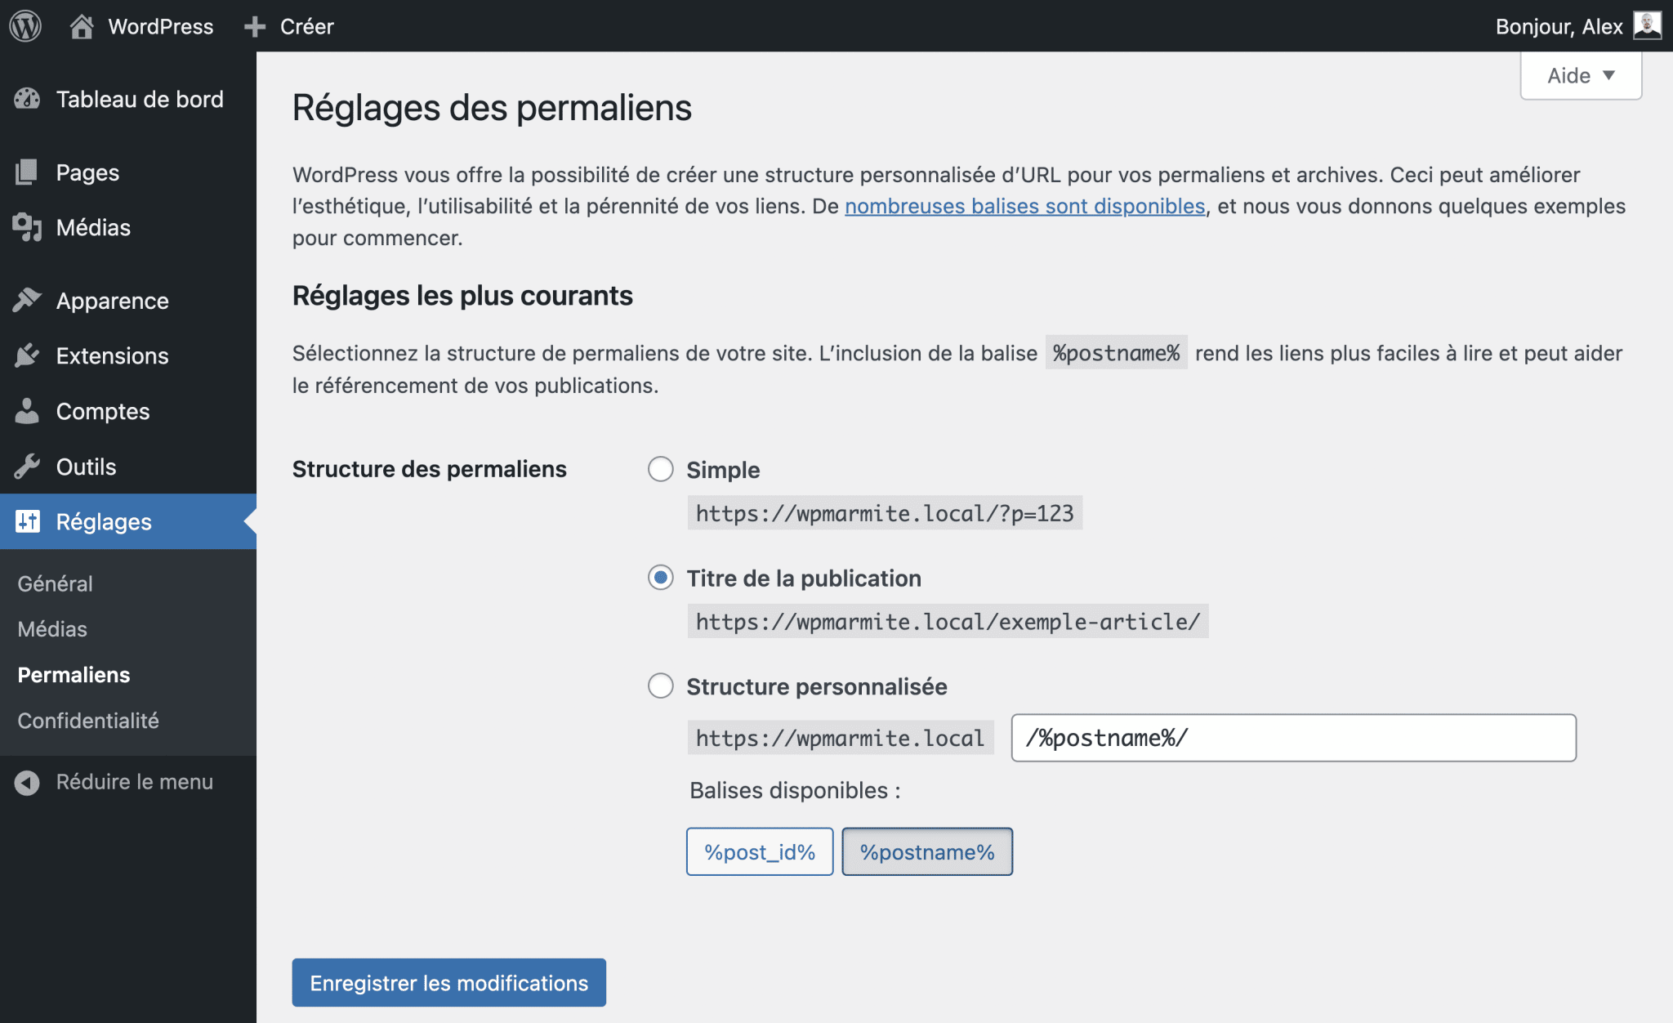Click the %postname% code in description
This screenshot has height=1023, width=1673.
pos(1116,353)
